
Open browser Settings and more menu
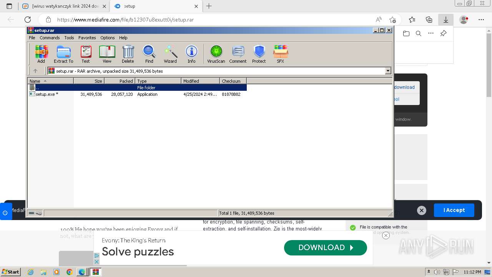point(481,20)
